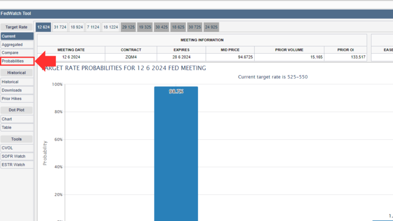Image resolution: width=393 pixels, height=221 pixels.
Task: Show the Dot Plot Table
Action: pos(17,127)
